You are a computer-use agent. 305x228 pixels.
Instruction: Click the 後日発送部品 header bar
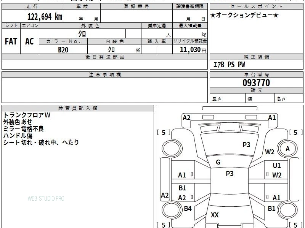[x=104, y=57]
